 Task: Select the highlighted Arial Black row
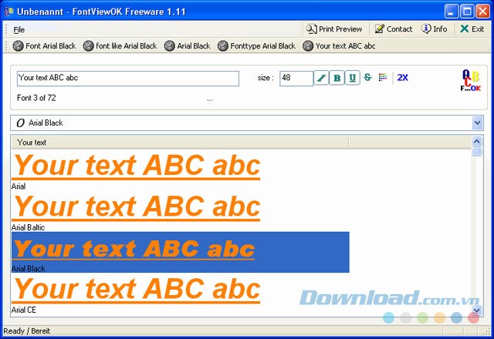pos(180,252)
